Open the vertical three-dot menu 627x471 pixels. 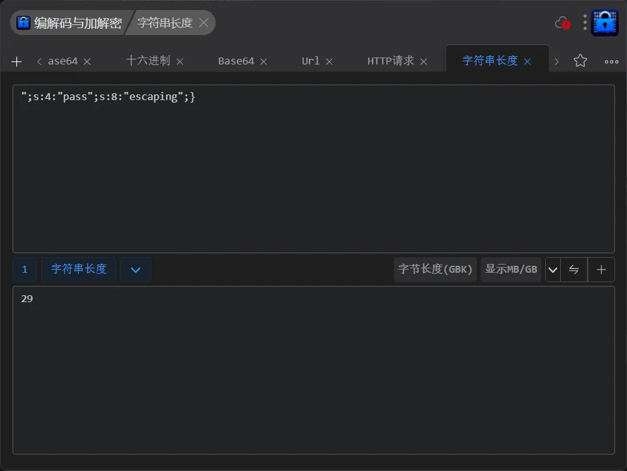tap(585, 23)
